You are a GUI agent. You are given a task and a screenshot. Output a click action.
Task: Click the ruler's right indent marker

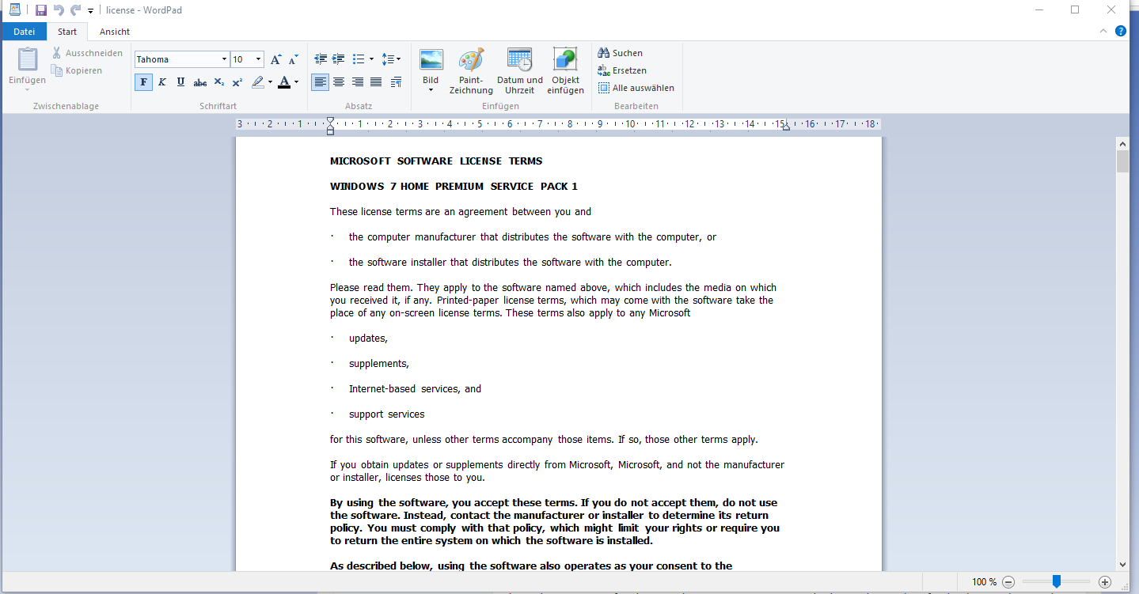tap(786, 127)
